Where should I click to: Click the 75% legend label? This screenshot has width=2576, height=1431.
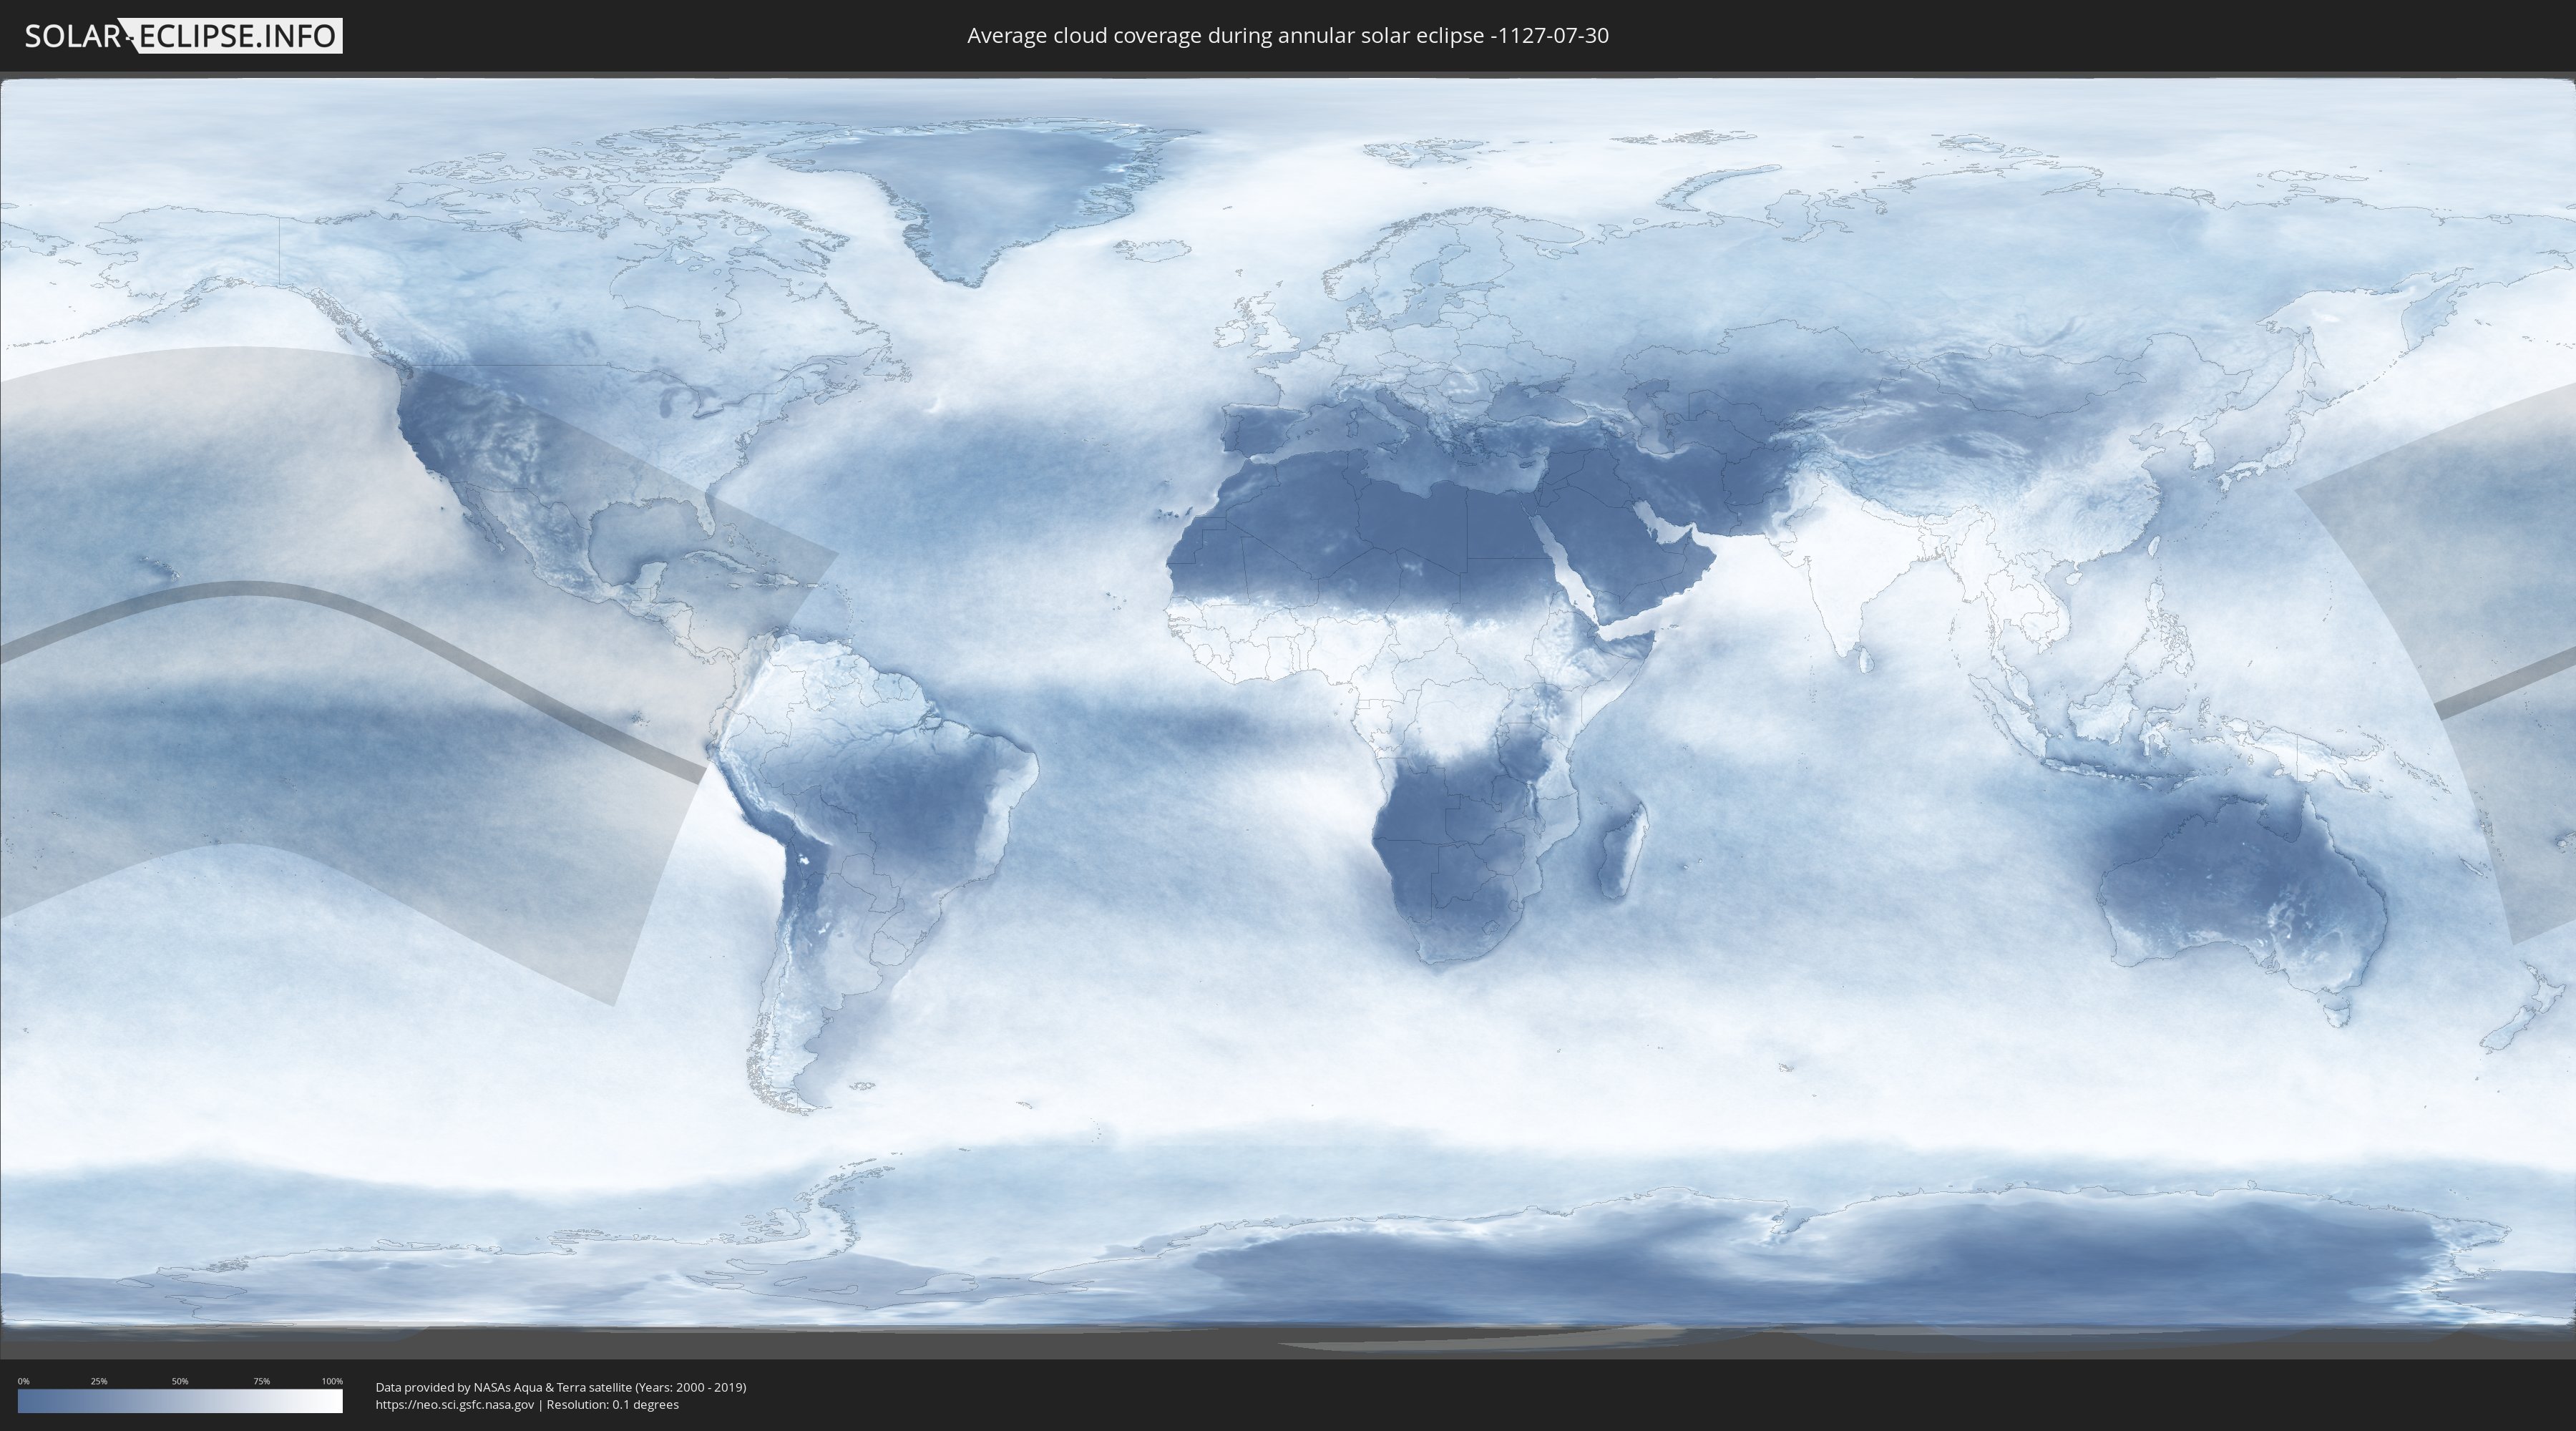(x=261, y=1381)
